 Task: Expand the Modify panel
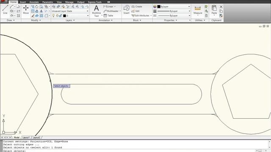36,20
